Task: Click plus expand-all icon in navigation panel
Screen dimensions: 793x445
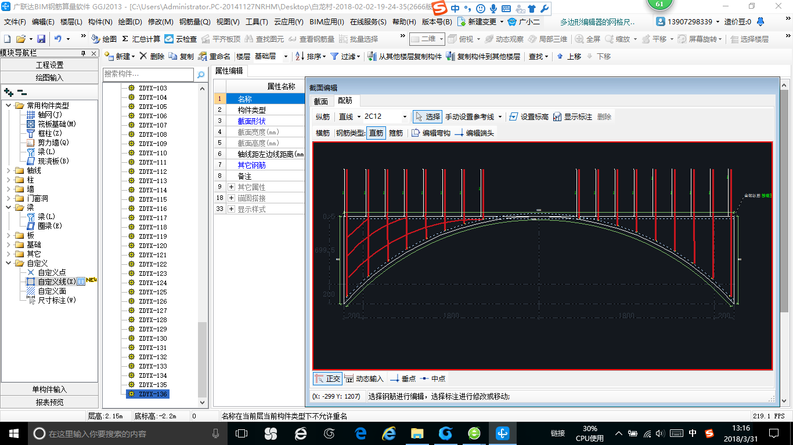Action: pyautogui.click(x=8, y=92)
